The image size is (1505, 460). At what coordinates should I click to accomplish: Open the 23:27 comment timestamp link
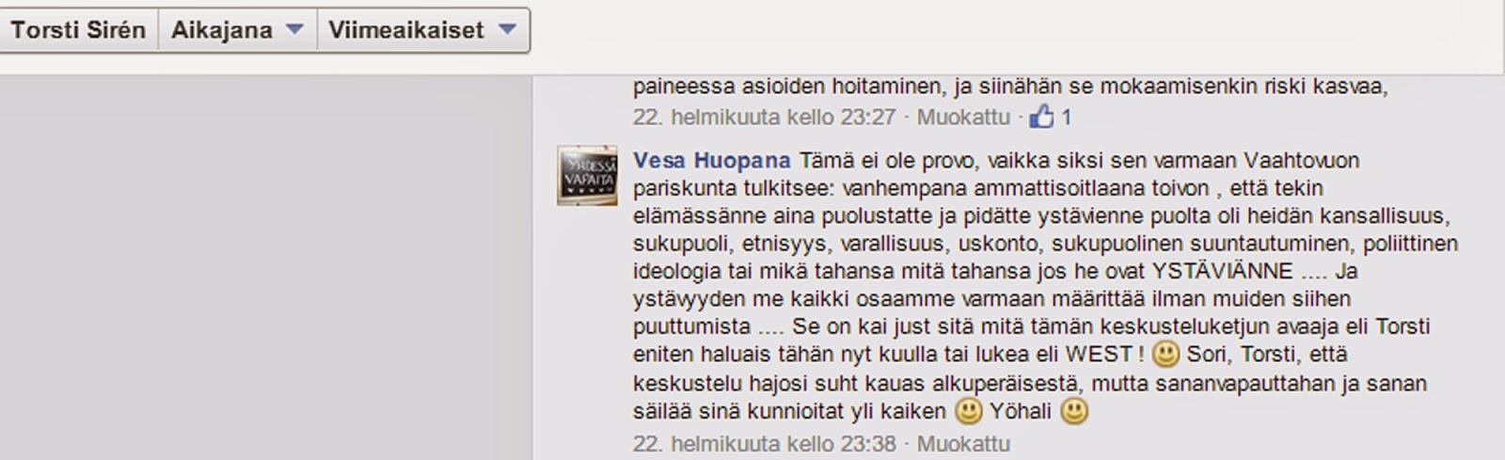coord(764,118)
